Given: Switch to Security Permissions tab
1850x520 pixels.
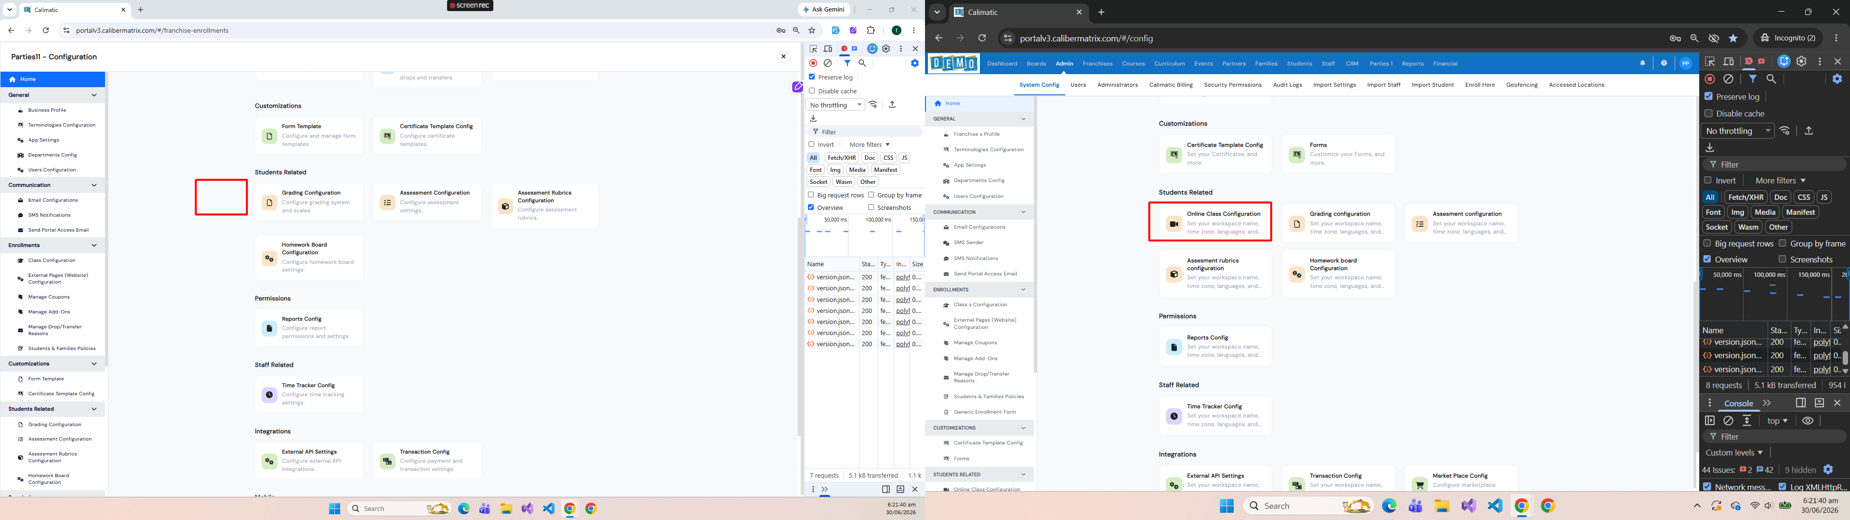Looking at the screenshot, I should (1232, 85).
